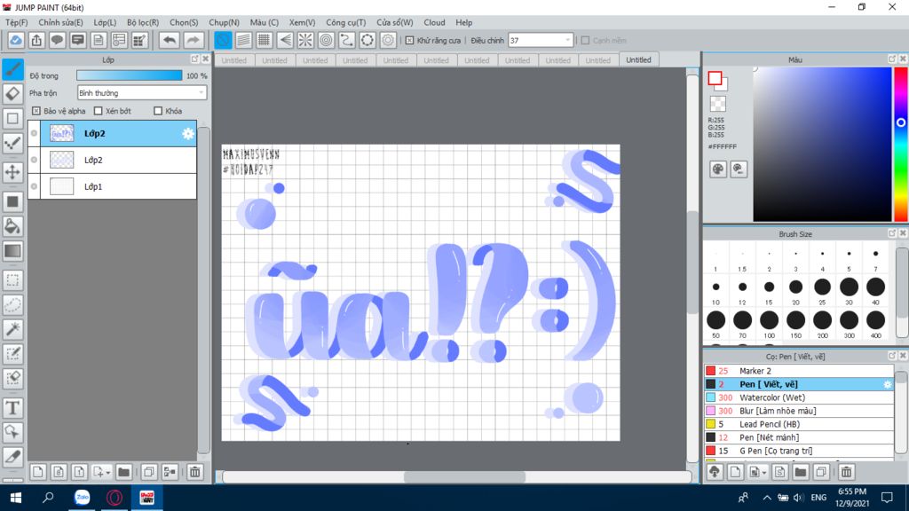This screenshot has width=909, height=511.
Task: Click the Độ trong opacity slider
Action: point(130,76)
